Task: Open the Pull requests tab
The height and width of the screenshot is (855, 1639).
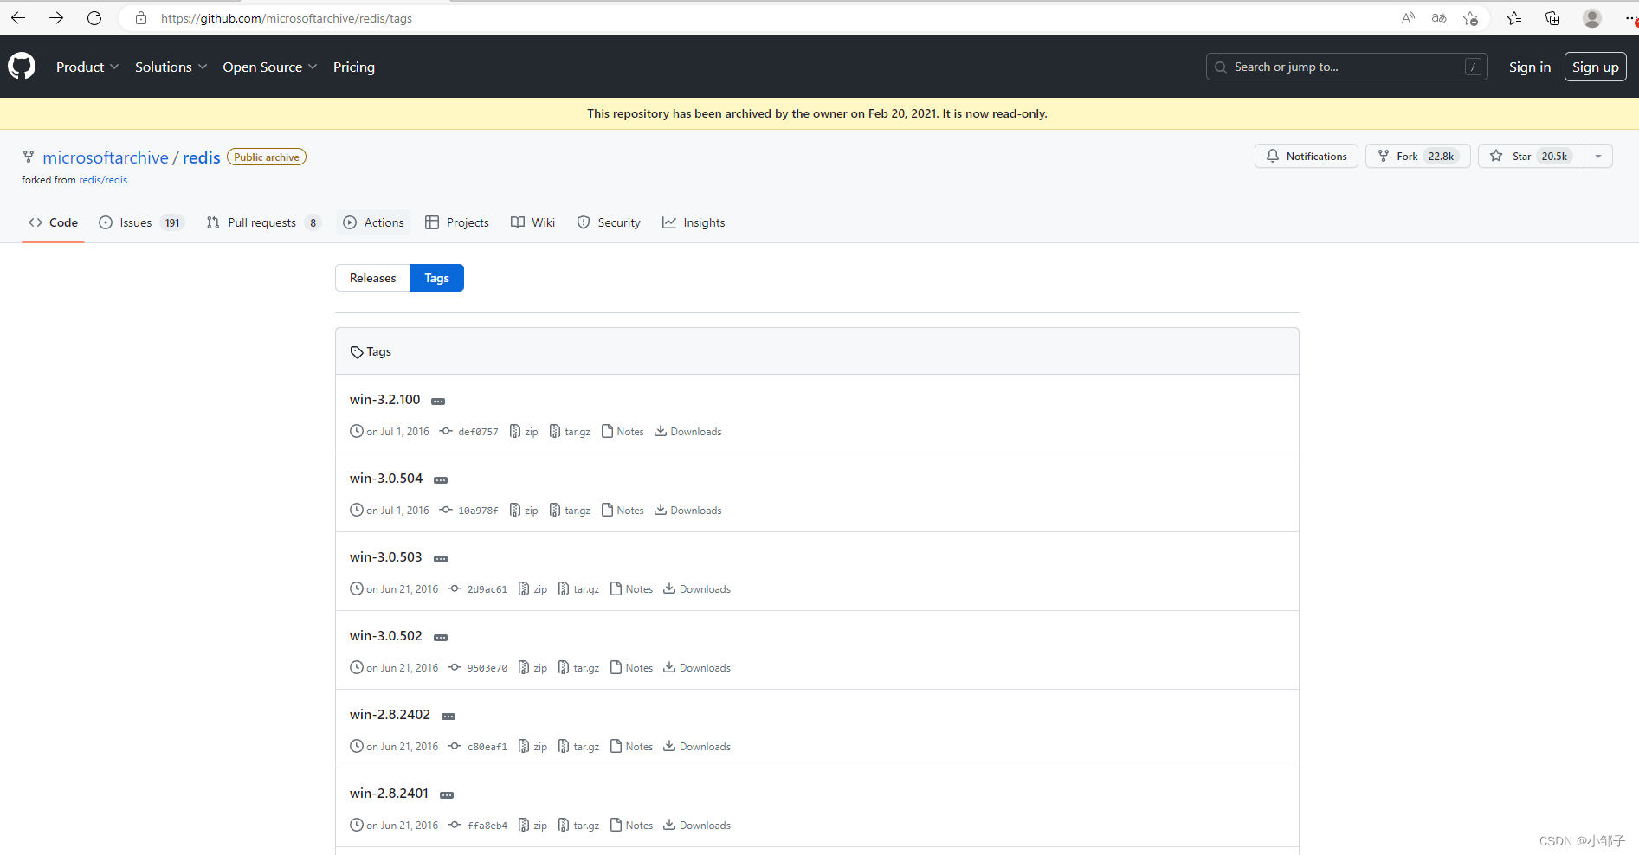Action: coord(264,222)
